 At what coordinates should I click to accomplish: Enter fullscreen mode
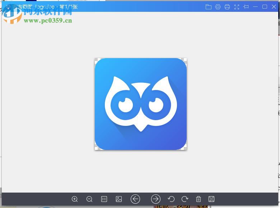tap(237, 7)
